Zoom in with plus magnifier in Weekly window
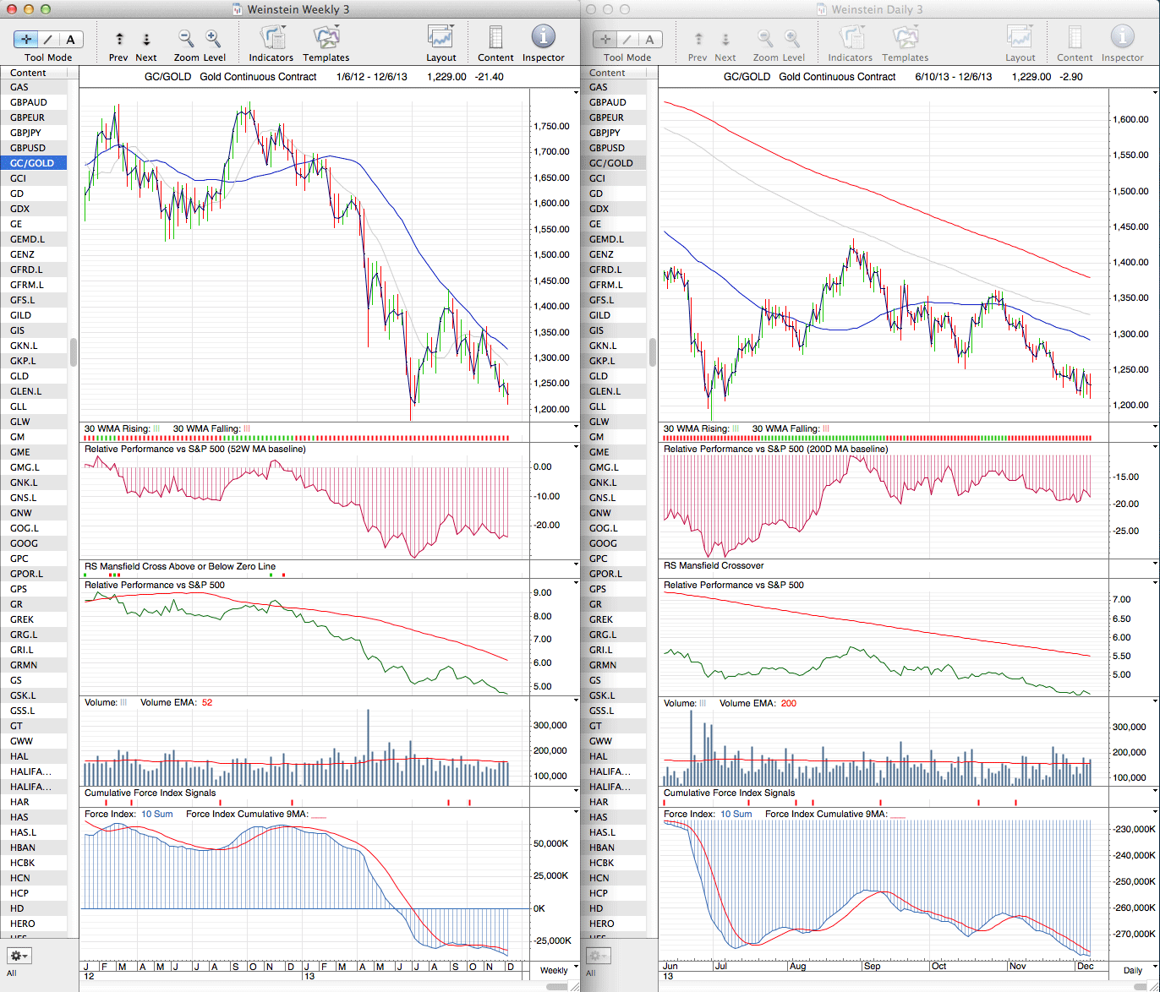The image size is (1160, 992). 213,39
